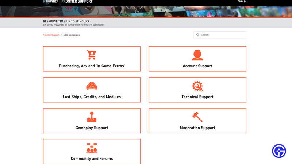292x164 pixels.
Task: Focus the Search input field
Action: click(x=222, y=35)
